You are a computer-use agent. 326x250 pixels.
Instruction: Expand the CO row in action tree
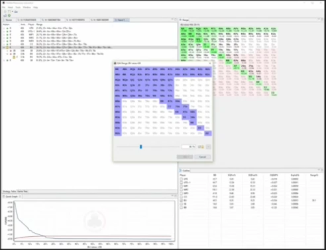pos(4,44)
